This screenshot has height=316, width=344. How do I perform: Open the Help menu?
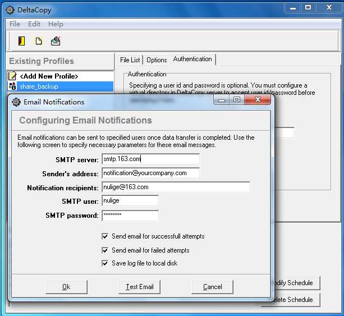56,24
